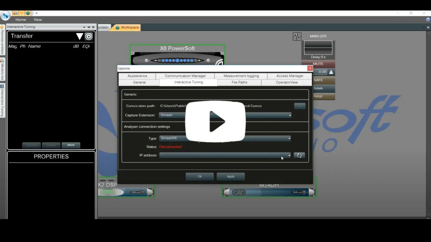Screen dimensions: 431x242
Task: Click the greyed button beside More
Action: [51, 145]
